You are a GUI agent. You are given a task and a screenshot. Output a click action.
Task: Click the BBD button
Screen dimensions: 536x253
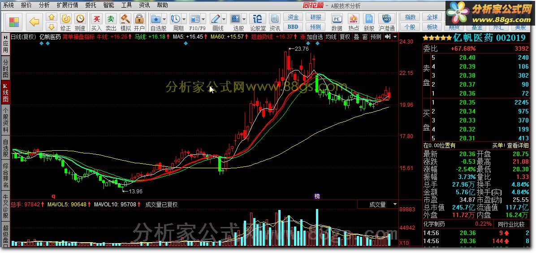click(x=293, y=27)
